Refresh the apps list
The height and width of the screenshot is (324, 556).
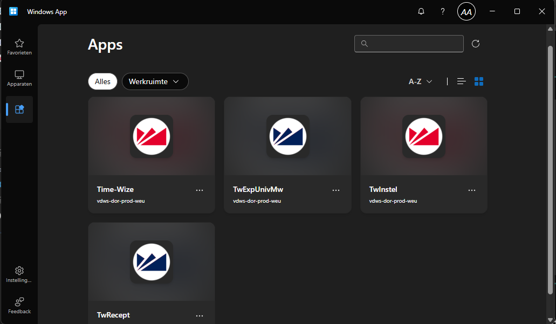pyautogui.click(x=476, y=44)
